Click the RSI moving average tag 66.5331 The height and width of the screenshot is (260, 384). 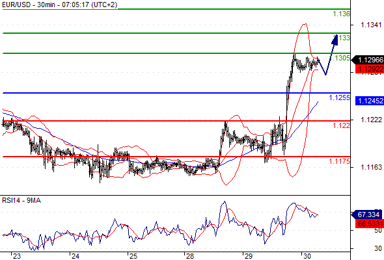pos(369,224)
